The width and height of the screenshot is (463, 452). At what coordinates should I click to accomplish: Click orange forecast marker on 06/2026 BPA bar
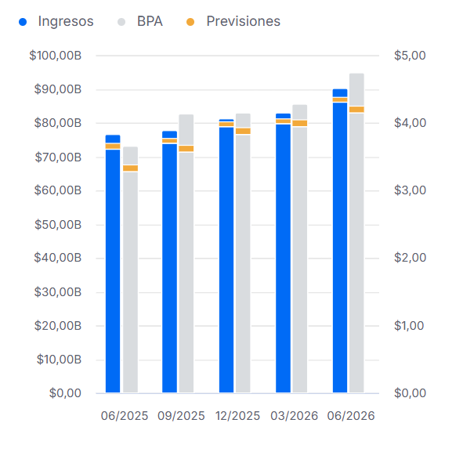(356, 109)
